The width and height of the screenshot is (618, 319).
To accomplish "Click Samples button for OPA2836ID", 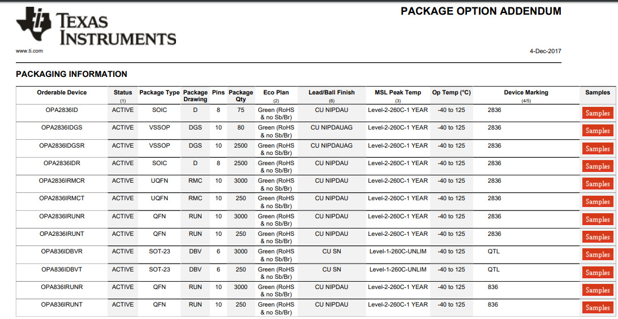I will pos(598,113).
